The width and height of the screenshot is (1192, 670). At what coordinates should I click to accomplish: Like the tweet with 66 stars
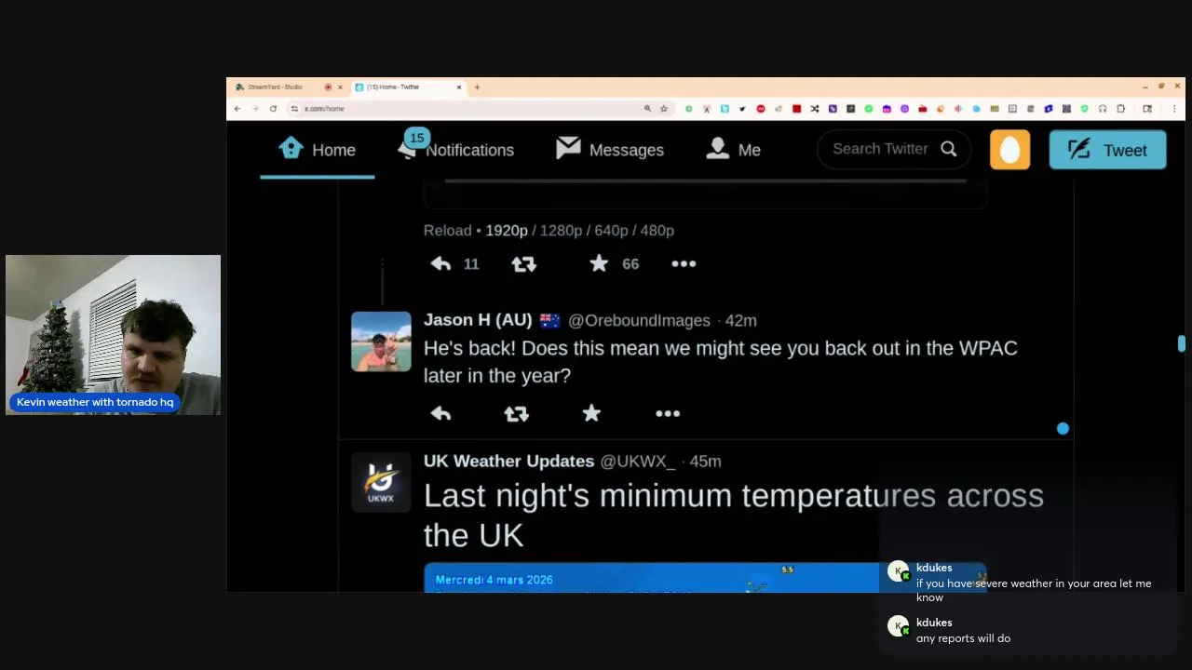pyautogui.click(x=599, y=264)
